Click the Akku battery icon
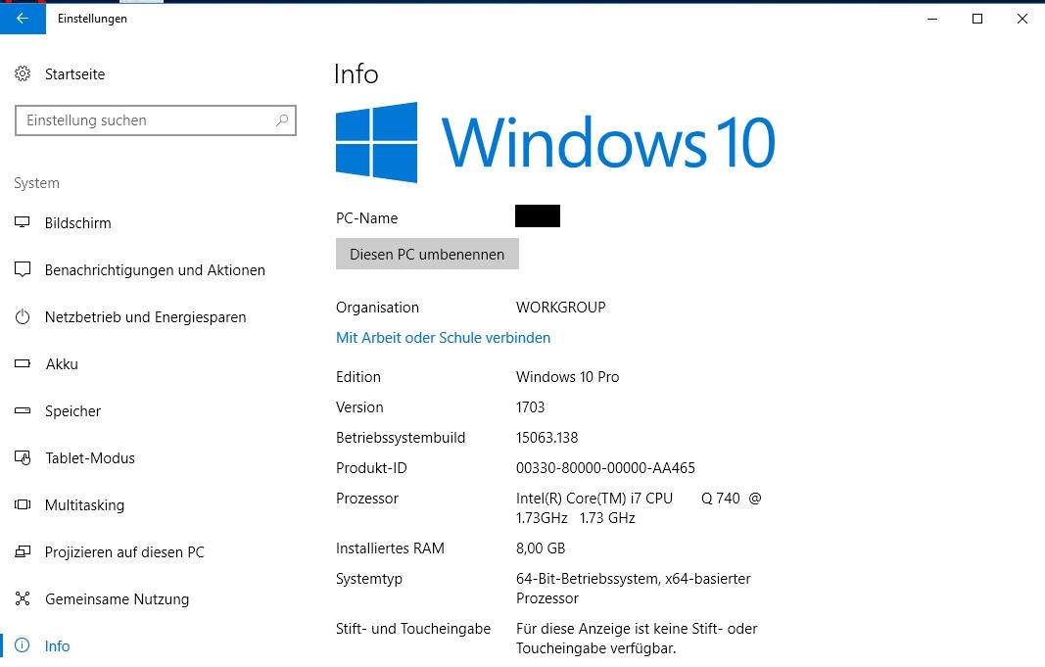Viewport: 1045px width, 667px height. click(23, 363)
